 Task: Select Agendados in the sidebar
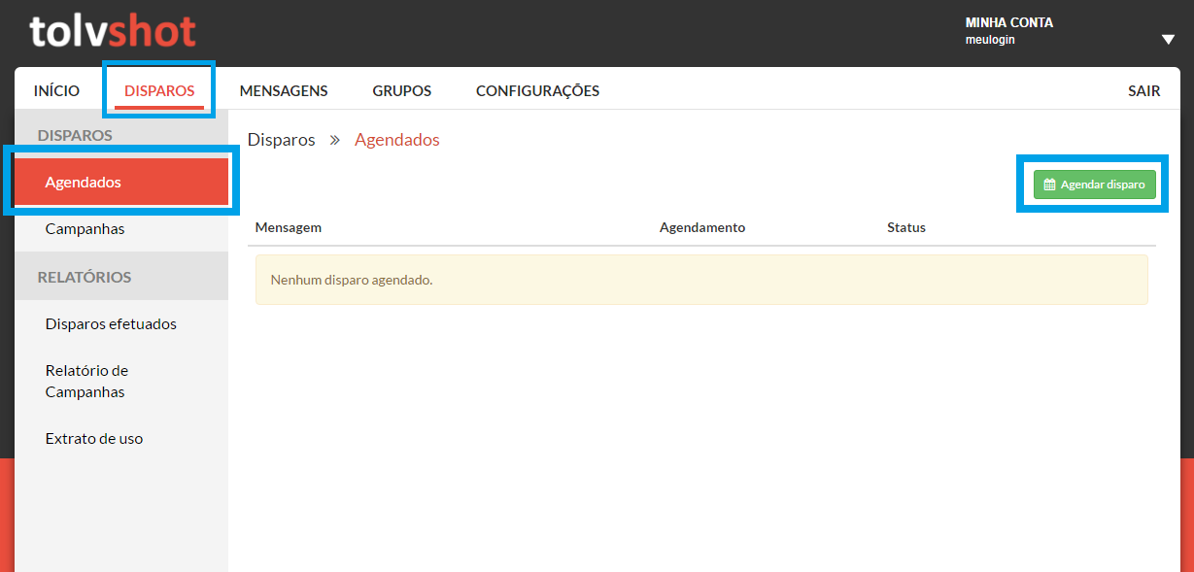(121, 182)
